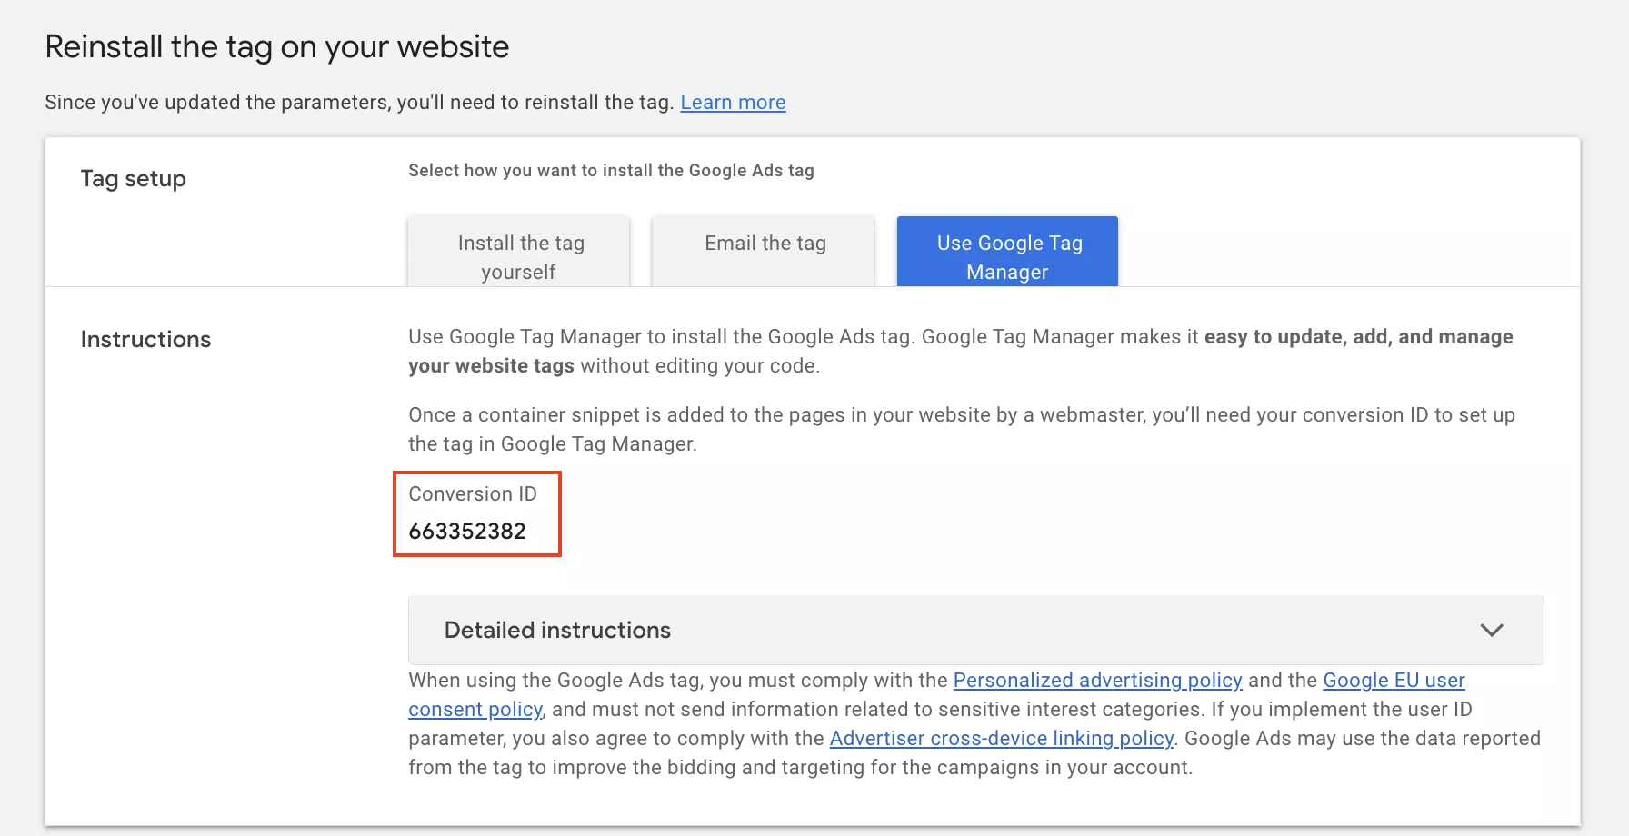Viewport: 1629px width, 836px height.
Task: Click the down chevron beside Detailed instructions
Action: click(1492, 630)
